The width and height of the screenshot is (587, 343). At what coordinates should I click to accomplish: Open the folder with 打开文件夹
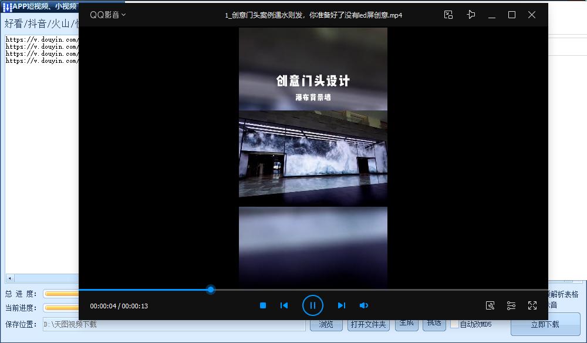coord(368,324)
